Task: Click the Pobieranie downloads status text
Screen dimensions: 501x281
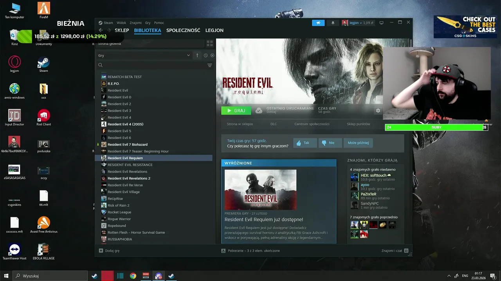Action: tap(254, 251)
